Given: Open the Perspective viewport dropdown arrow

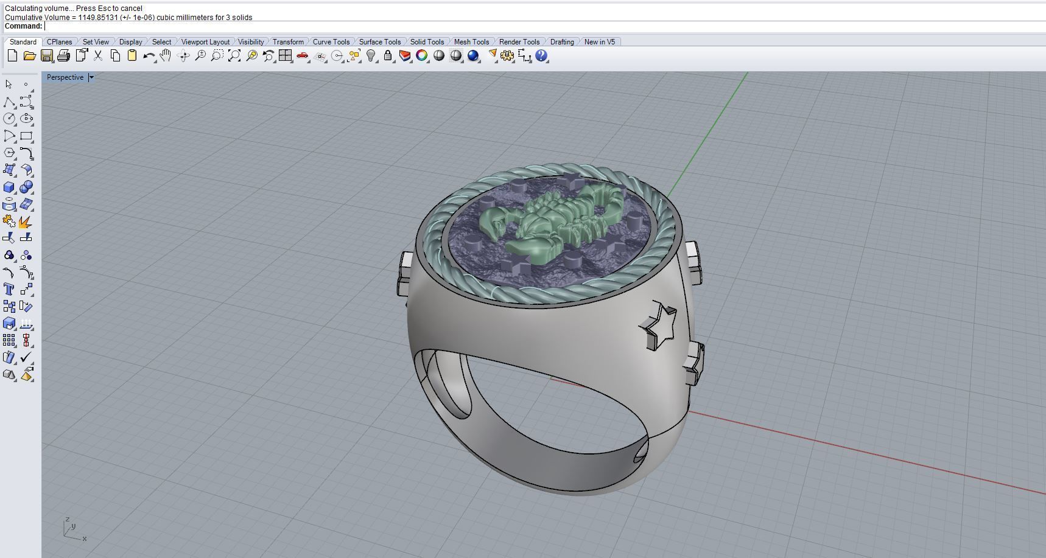Looking at the screenshot, I should click(x=91, y=77).
